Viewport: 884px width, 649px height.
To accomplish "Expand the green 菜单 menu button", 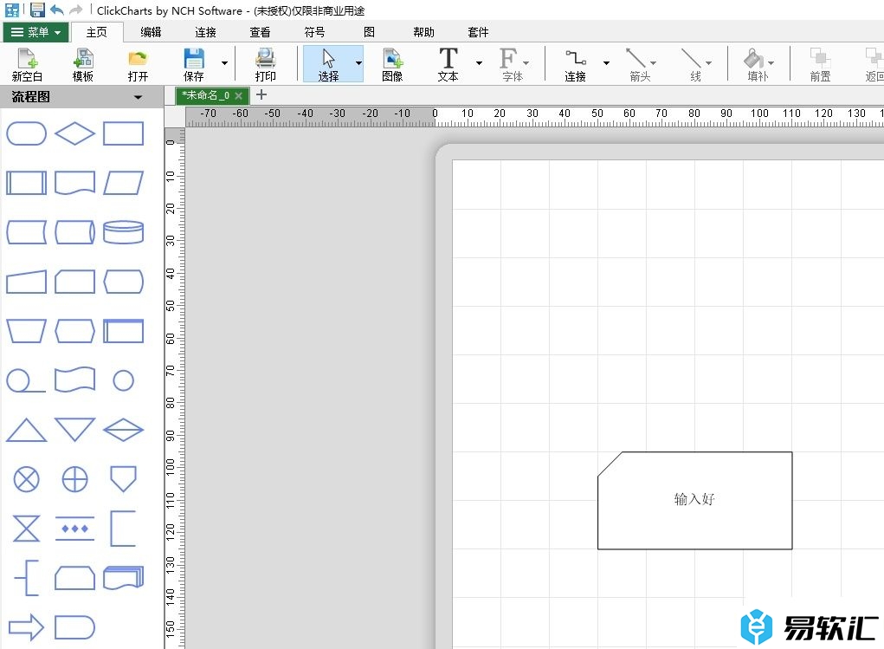I will click(x=35, y=32).
